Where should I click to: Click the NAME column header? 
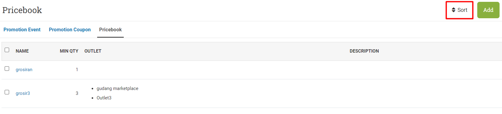click(22, 51)
